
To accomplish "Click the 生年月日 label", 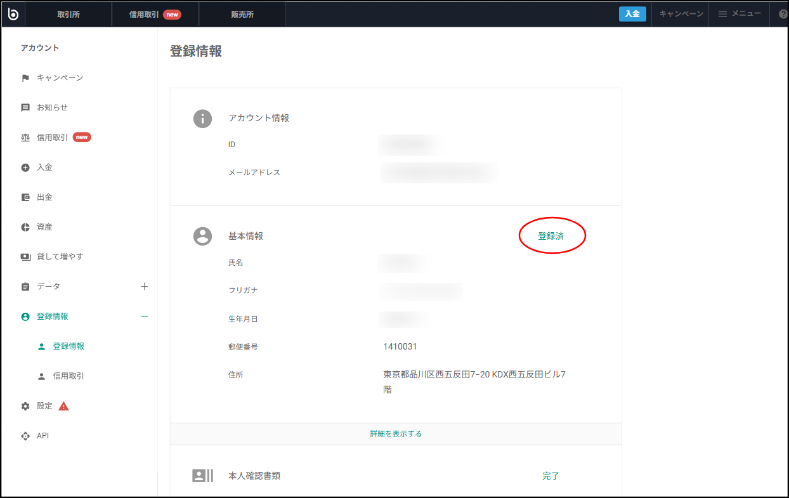I will 243,319.
